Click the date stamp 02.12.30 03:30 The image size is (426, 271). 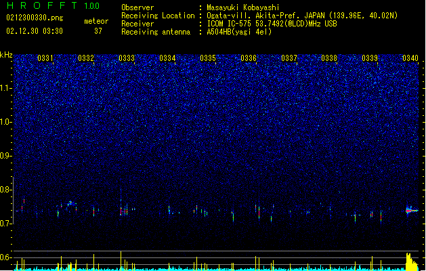click(x=35, y=31)
